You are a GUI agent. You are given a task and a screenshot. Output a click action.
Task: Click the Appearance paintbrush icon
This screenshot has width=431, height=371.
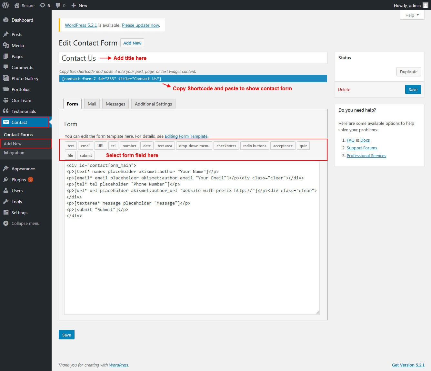click(x=6, y=168)
